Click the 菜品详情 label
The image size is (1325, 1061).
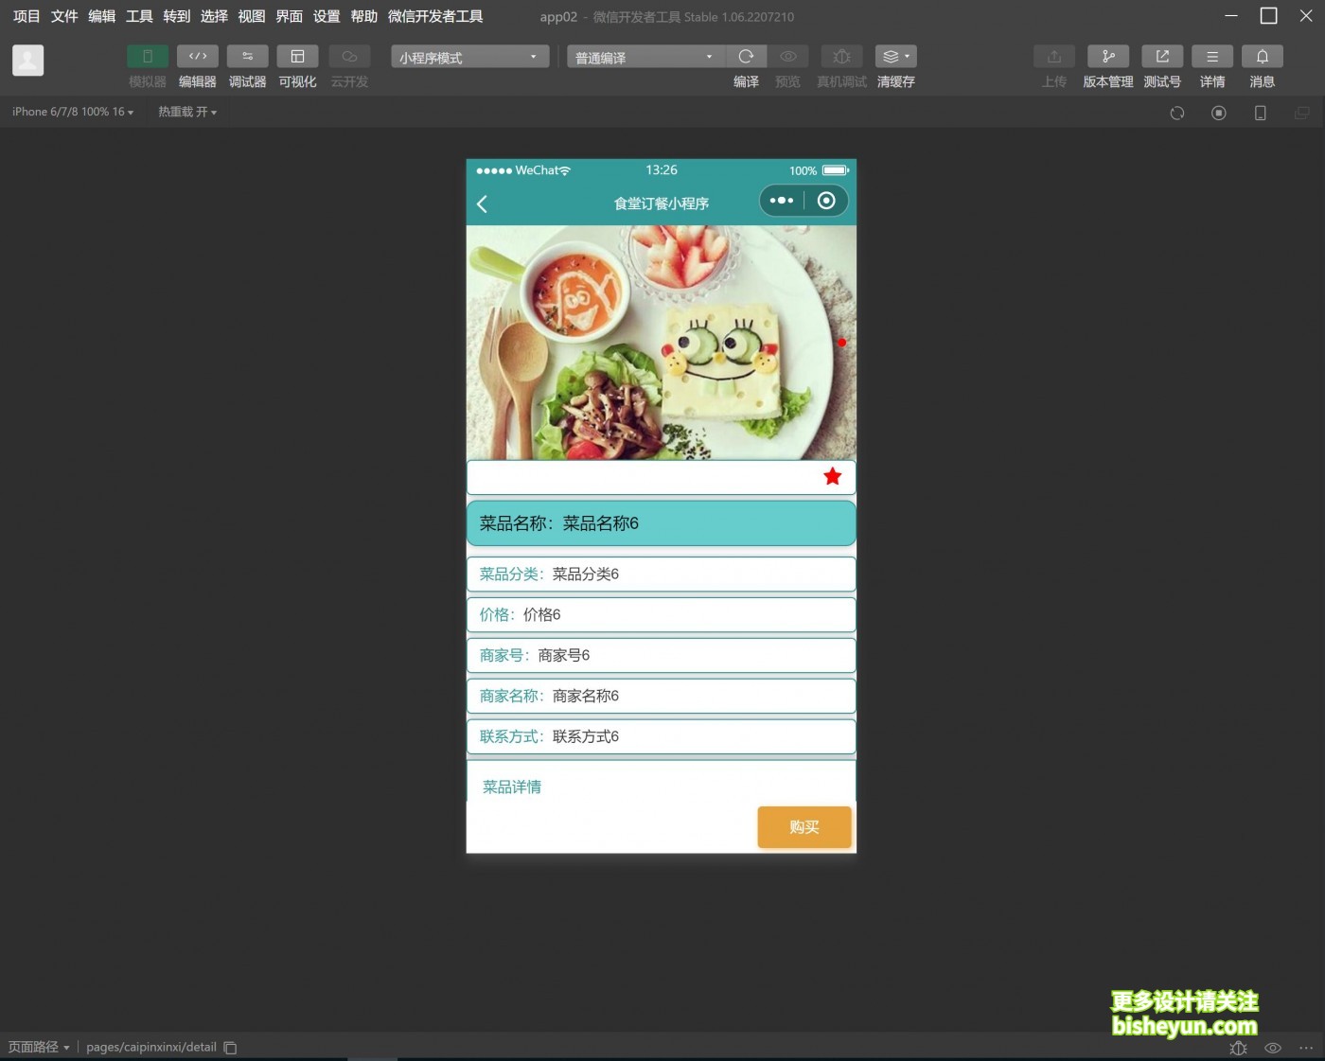[x=512, y=787]
